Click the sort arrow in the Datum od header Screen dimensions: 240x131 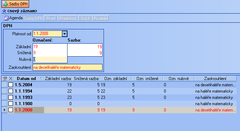[x=41, y=79]
